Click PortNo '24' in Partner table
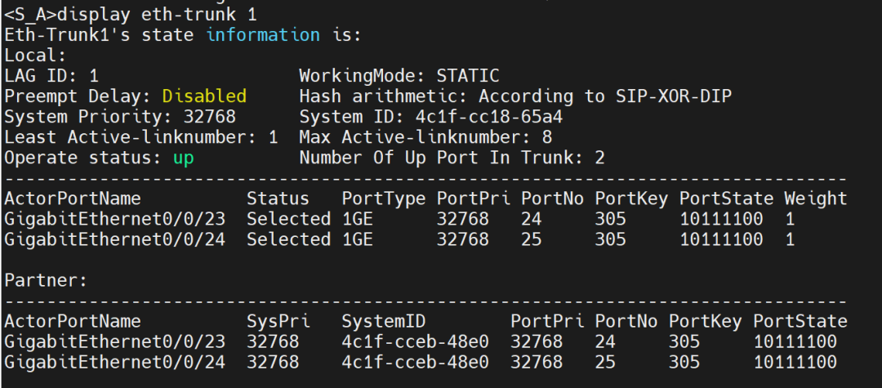 pyautogui.click(x=604, y=342)
